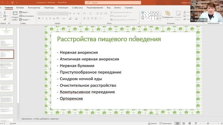Open Справка ribbon tab
This screenshot has height=125, width=223.
click(x=129, y=8)
